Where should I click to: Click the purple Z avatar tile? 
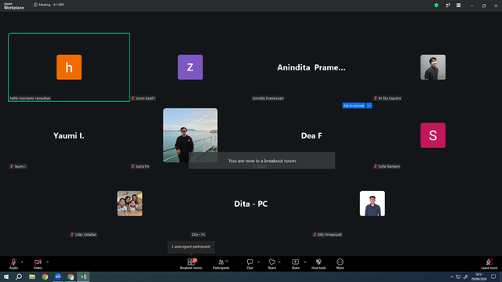[191, 67]
